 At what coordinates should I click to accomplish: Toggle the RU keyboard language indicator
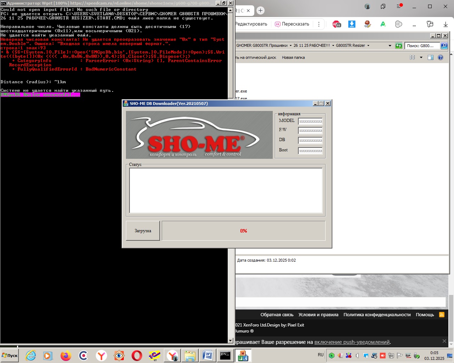tap(321, 355)
